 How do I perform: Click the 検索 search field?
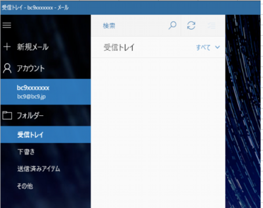point(130,26)
